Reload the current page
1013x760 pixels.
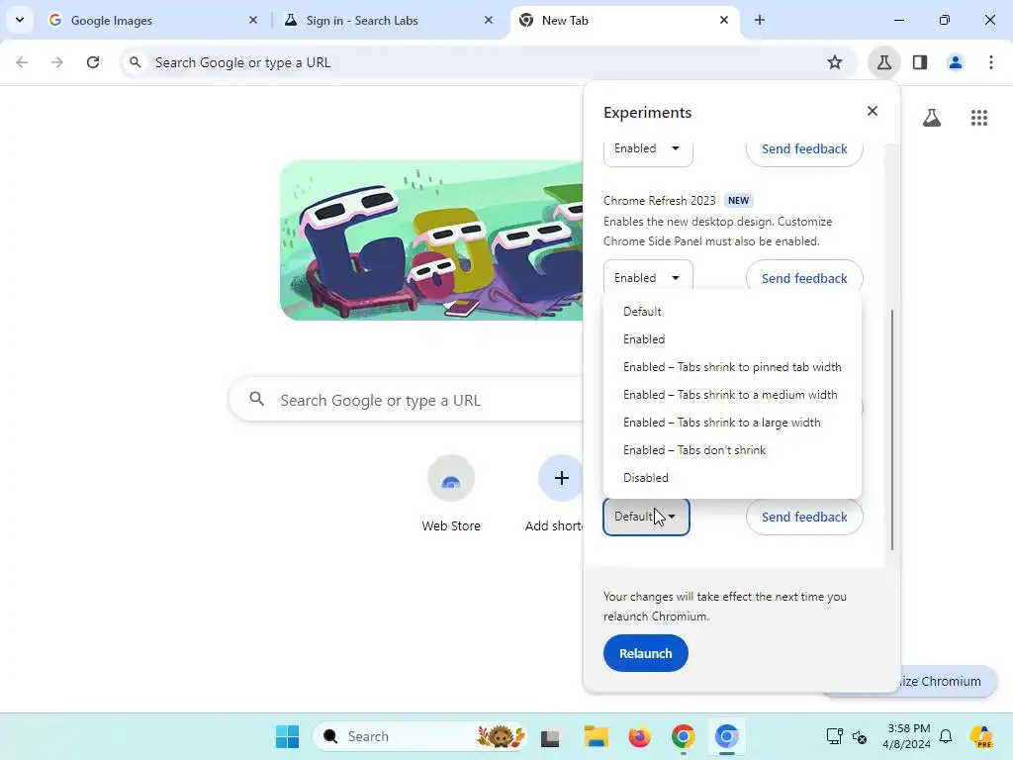pos(93,62)
